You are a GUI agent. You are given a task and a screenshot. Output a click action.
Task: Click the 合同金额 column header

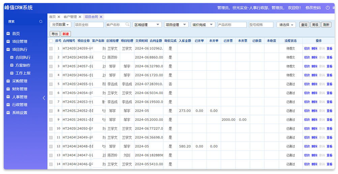pyautogui.click(x=156, y=41)
